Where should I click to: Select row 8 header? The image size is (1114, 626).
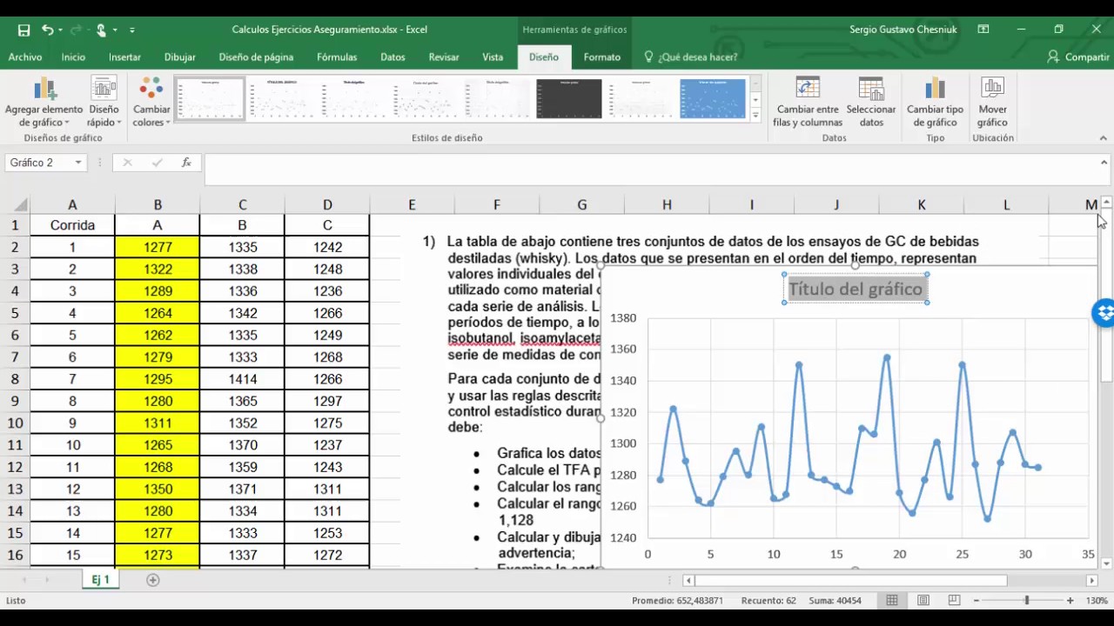coord(15,379)
